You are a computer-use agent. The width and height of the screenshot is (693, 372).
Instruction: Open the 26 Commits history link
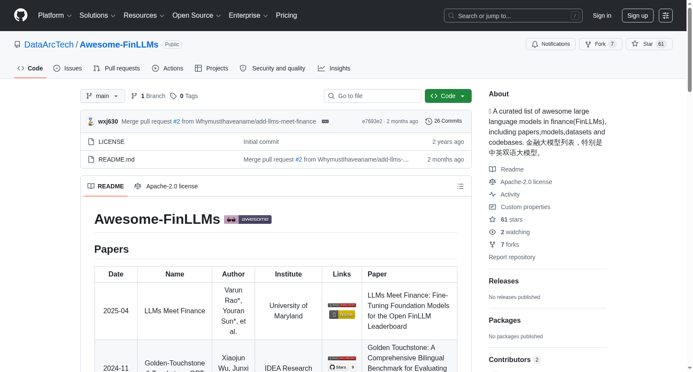pos(444,121)
